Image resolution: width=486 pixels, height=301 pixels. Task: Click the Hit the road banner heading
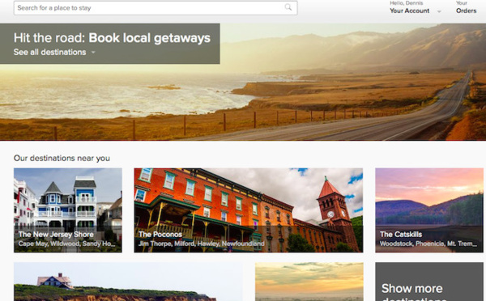tap(112, 38)
